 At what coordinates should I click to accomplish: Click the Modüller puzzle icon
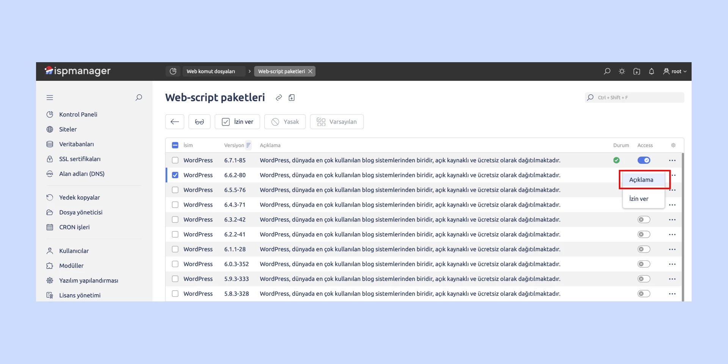coord(50,266)
